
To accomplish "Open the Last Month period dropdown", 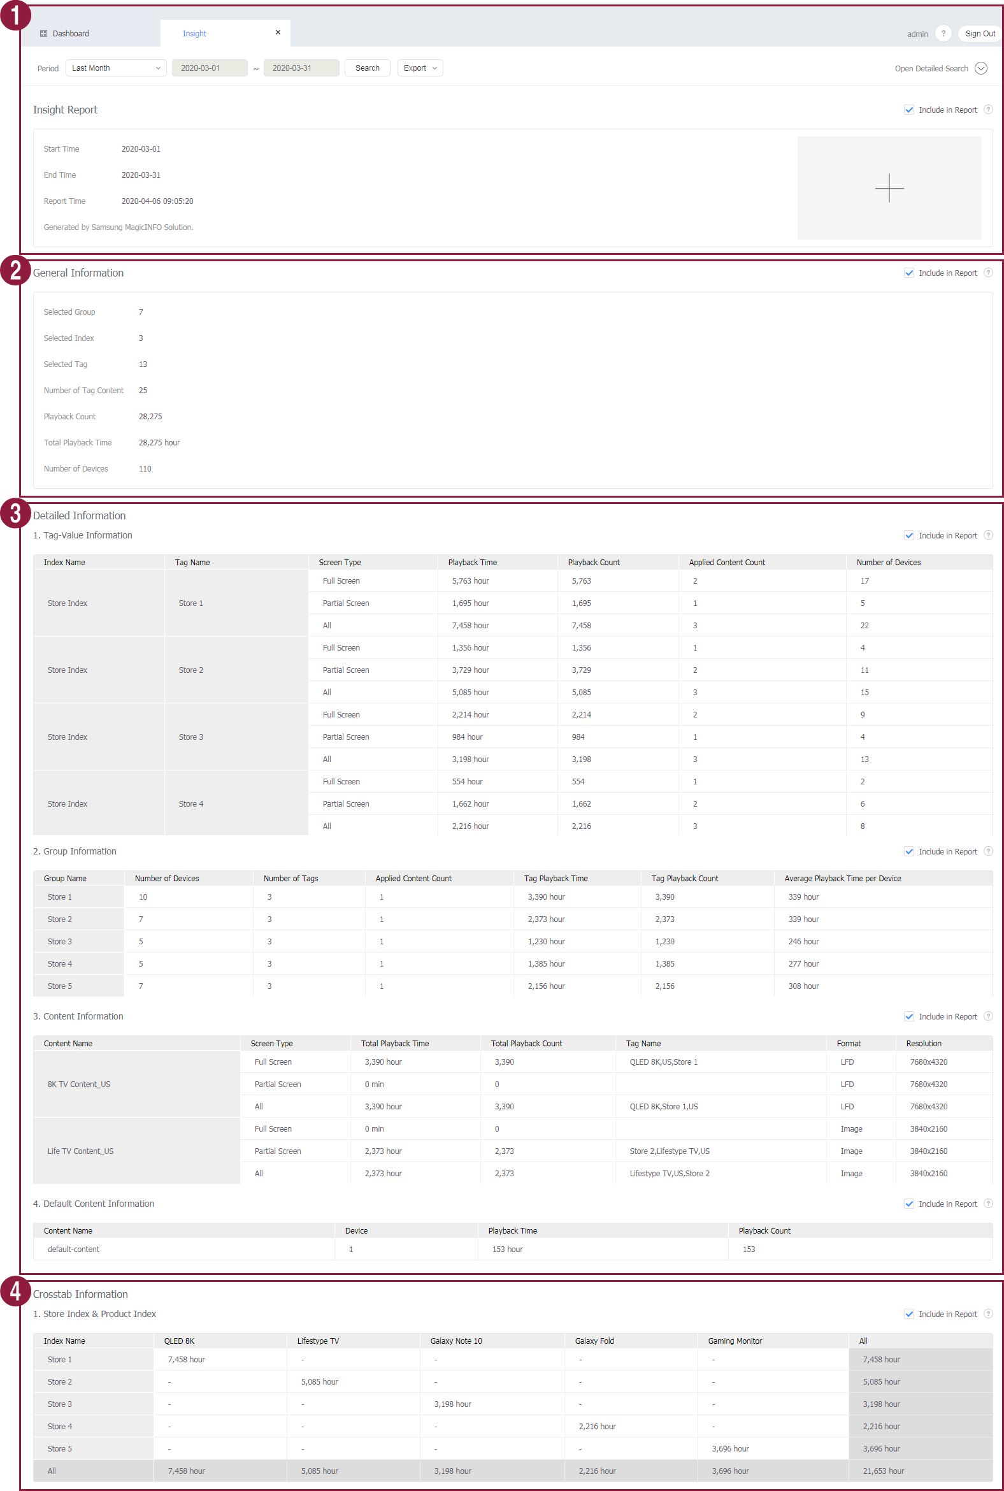I will pyautogui.click(x=116, y=68).
